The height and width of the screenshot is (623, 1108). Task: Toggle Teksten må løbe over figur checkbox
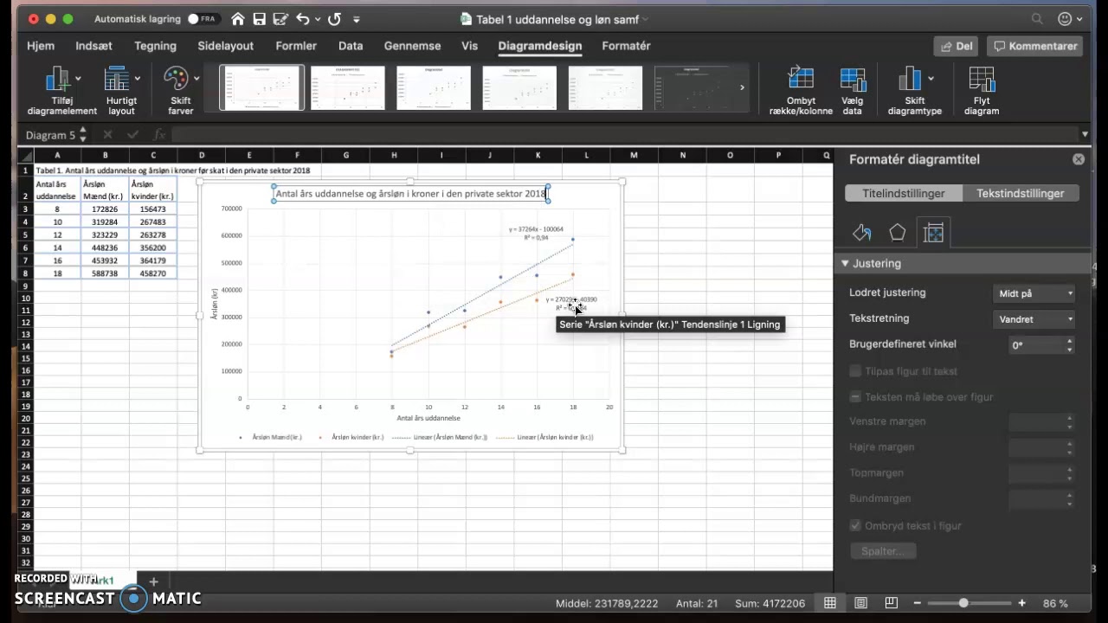[855, 397]
